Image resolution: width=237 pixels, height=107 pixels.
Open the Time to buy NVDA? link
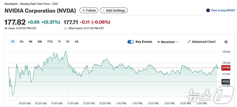coord(223,11)
